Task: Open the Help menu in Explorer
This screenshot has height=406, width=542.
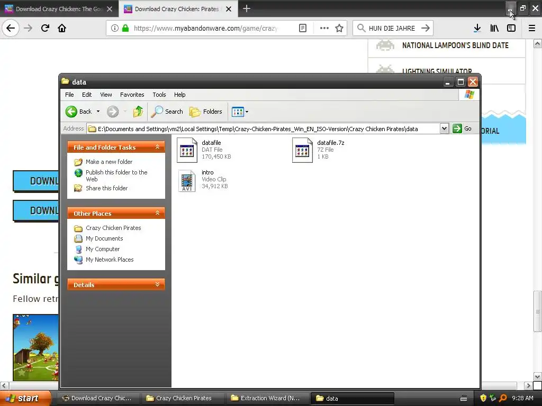Action: (x=179, y=95)
